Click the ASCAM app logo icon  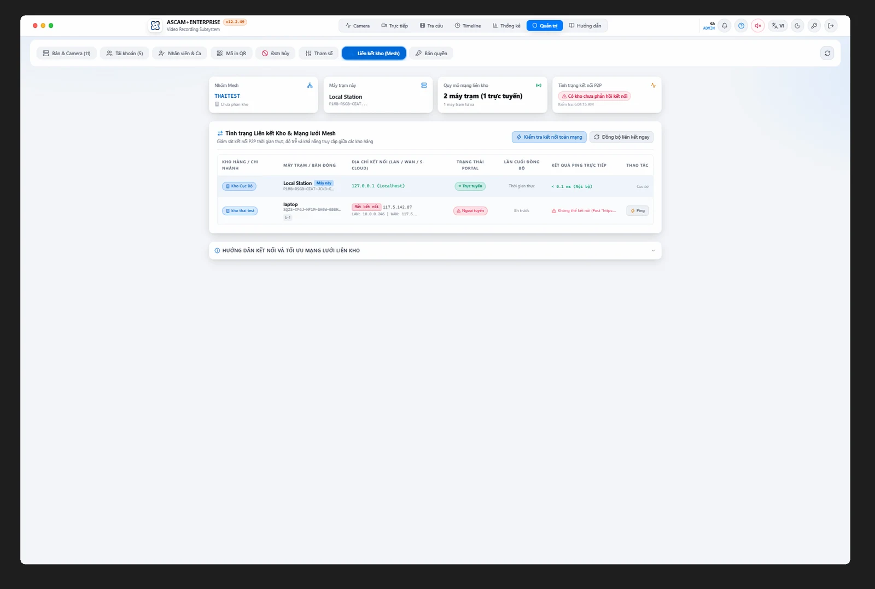[155, 26]
